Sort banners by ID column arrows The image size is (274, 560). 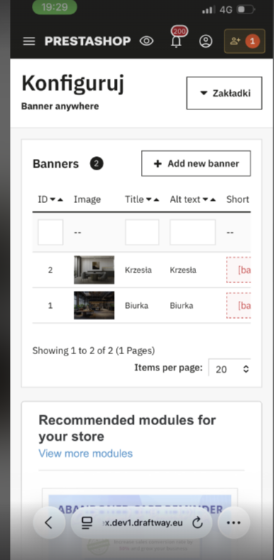coord(57,199)
